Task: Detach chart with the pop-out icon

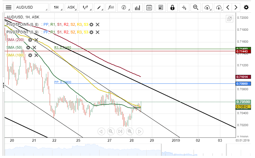Action: pyautogui.click(x=229, y=19)
